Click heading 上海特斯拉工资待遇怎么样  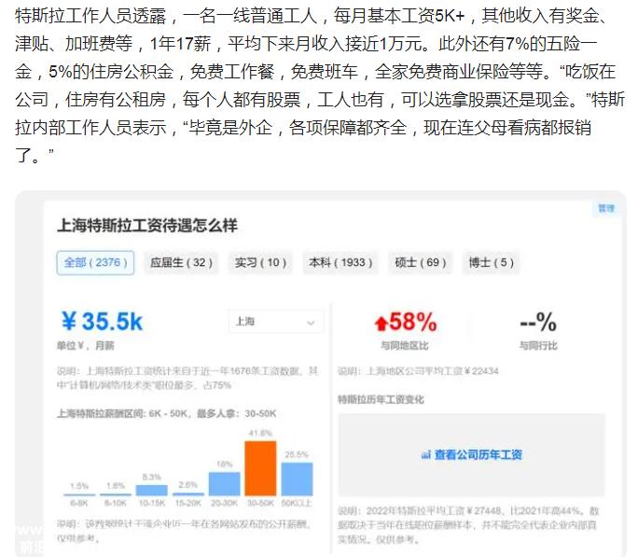click(x=146, y=226)
